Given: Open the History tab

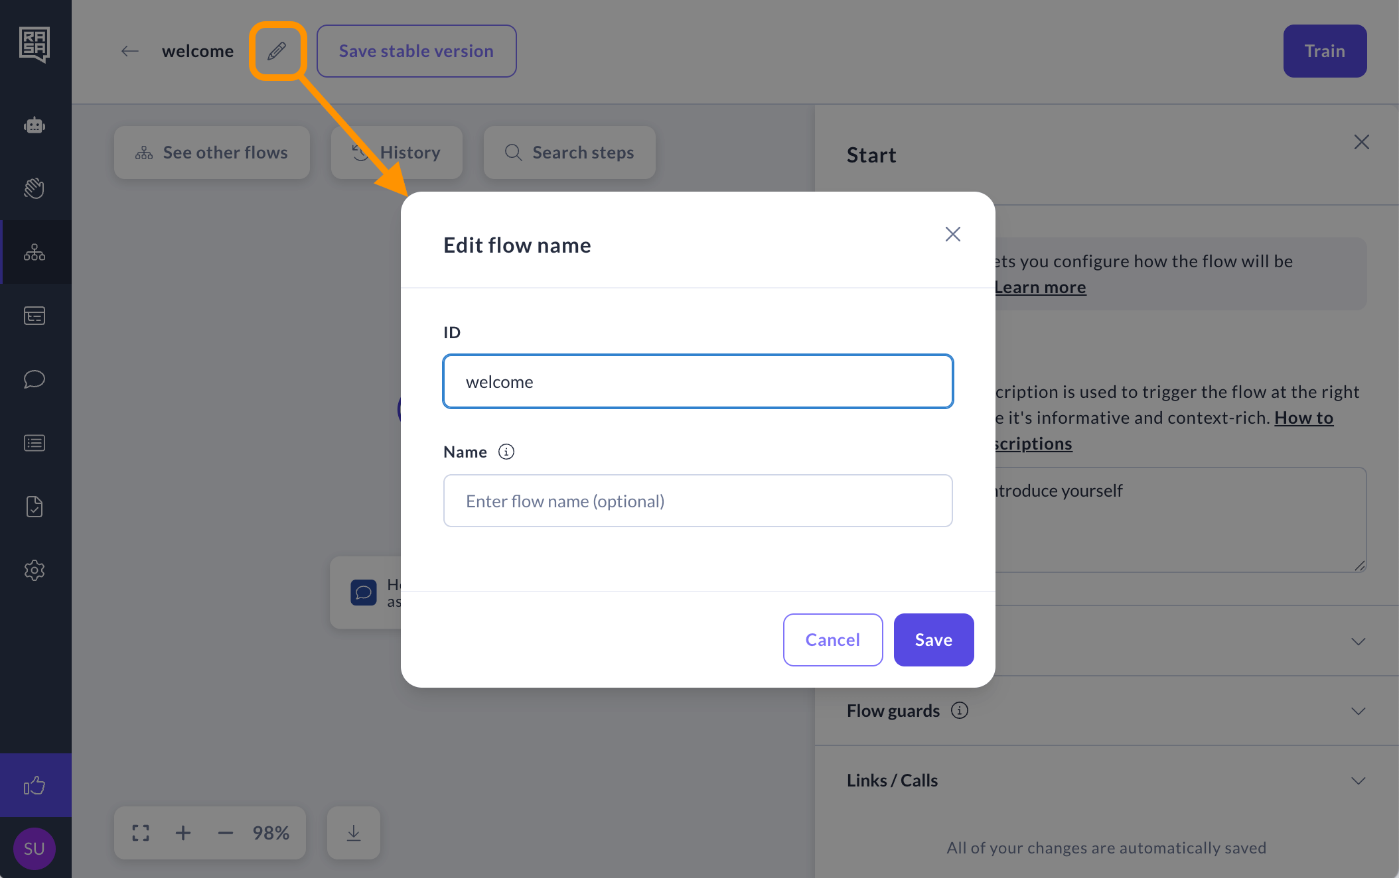Looking at the screenshot, I should pyautogui.click(x=397, y=153).
